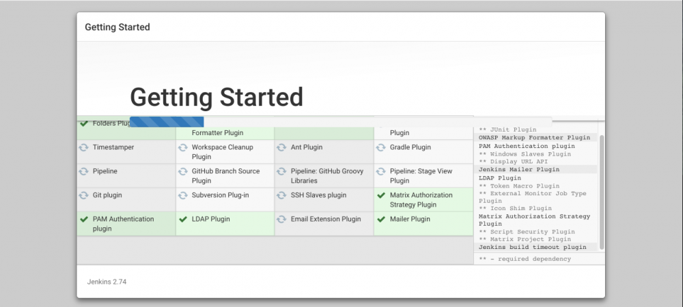Click Jenkins build timeout plugin log entry

coord(532,247)
